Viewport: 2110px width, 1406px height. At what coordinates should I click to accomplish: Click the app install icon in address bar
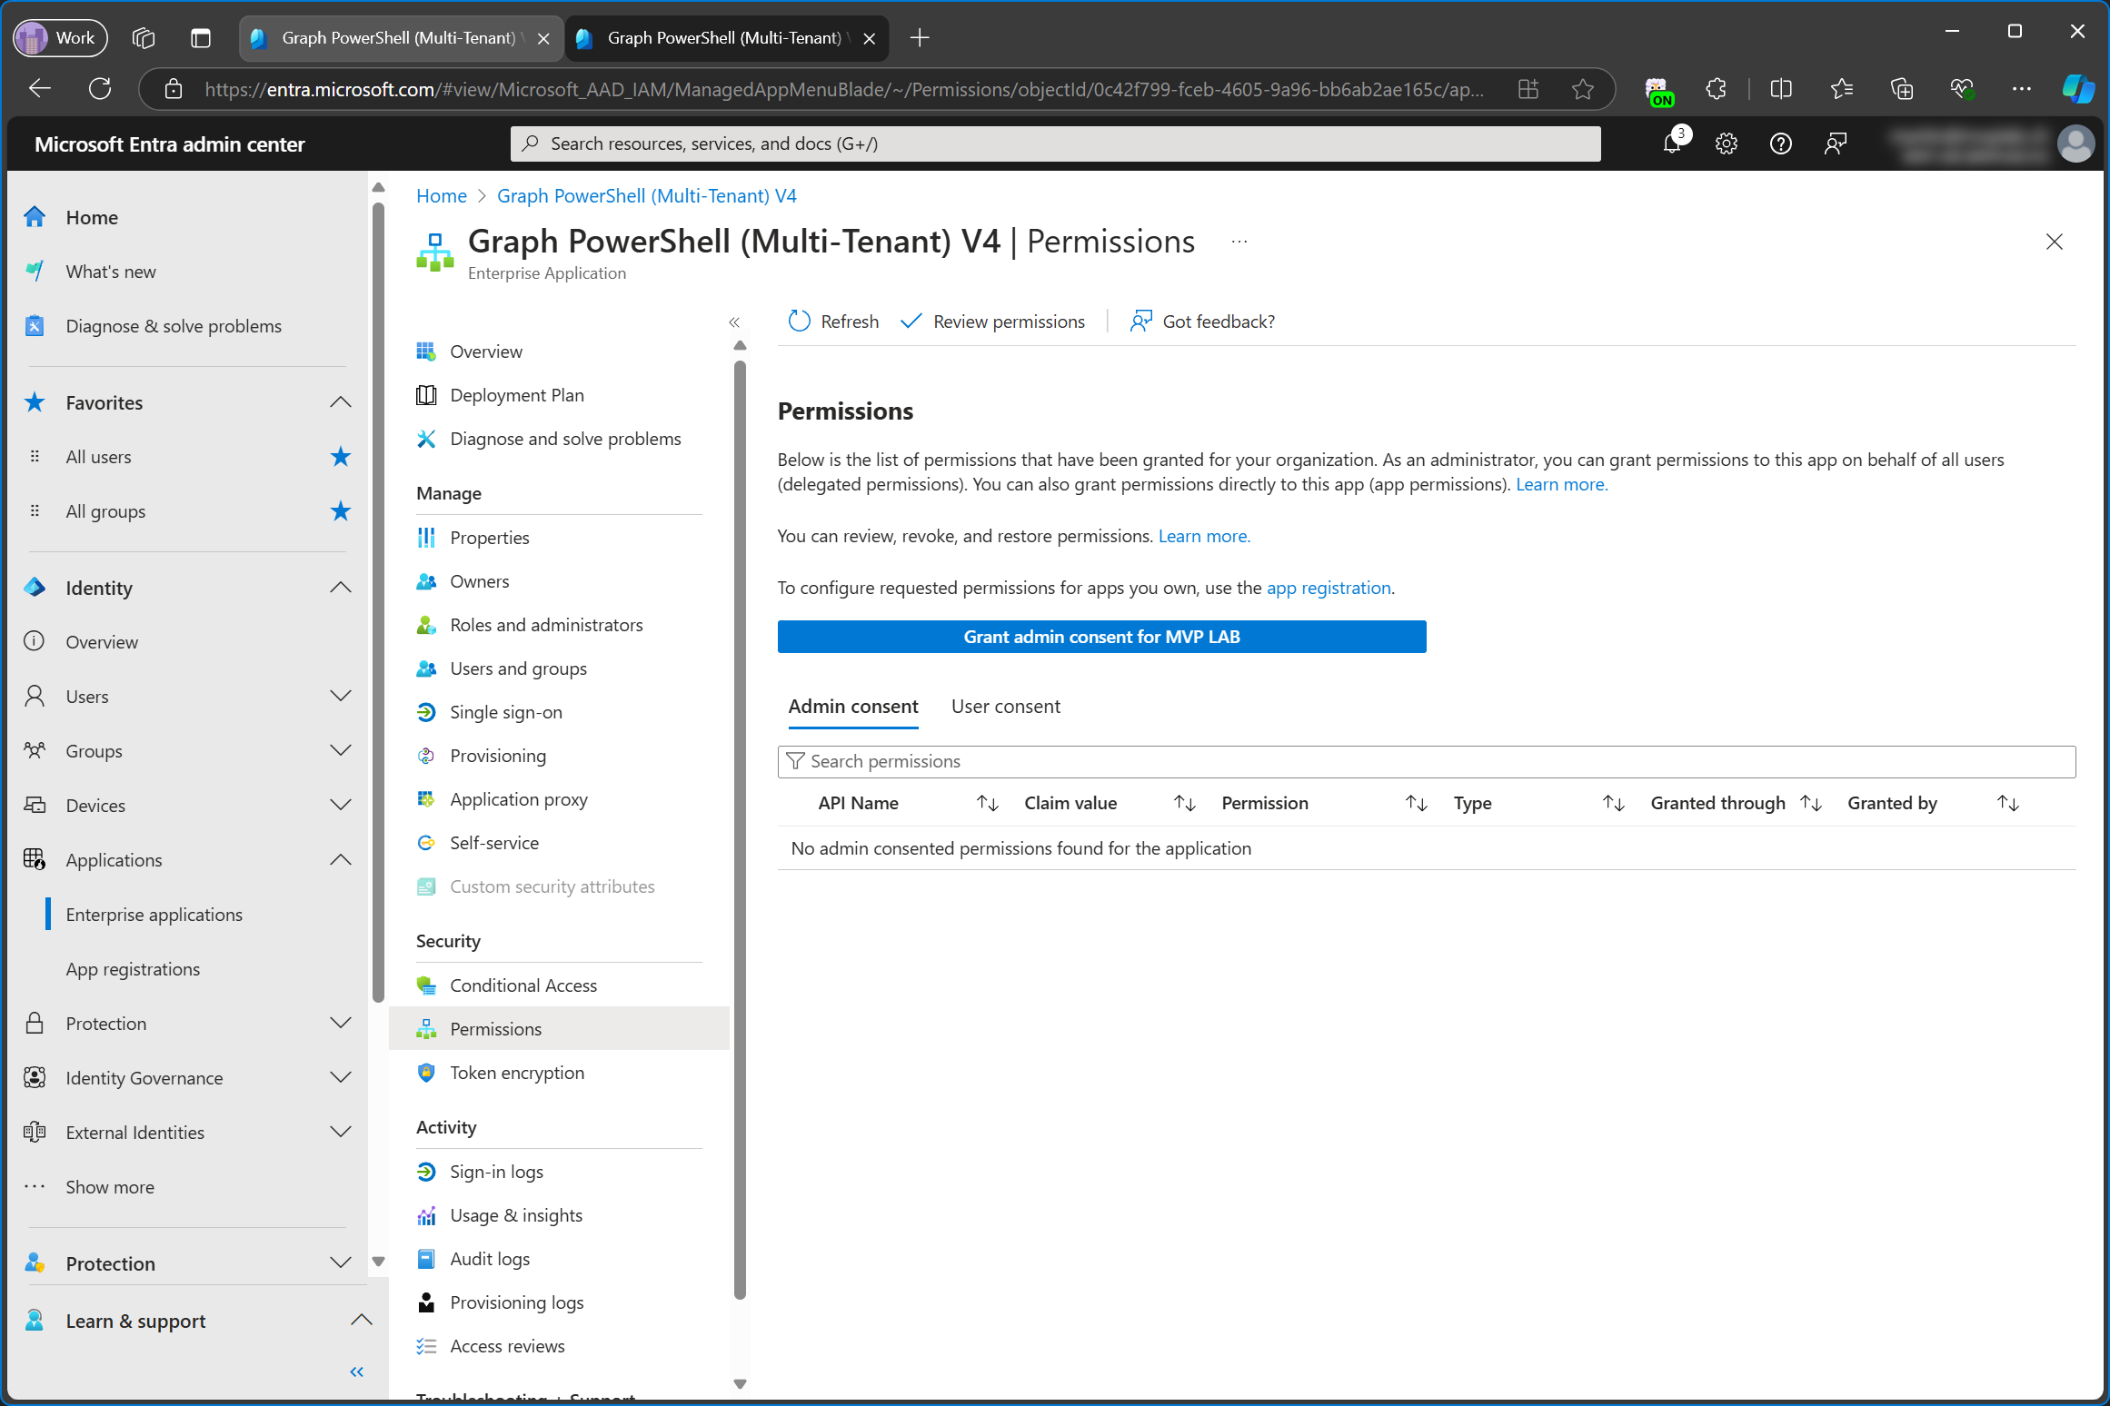1528,89
